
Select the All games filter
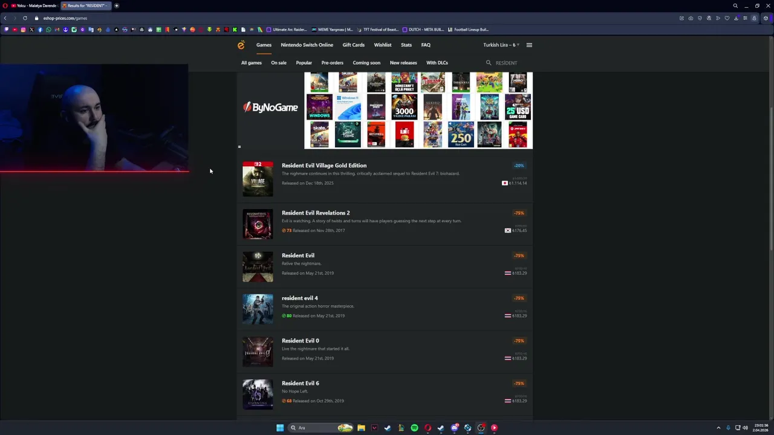click(x=252, y=63)
